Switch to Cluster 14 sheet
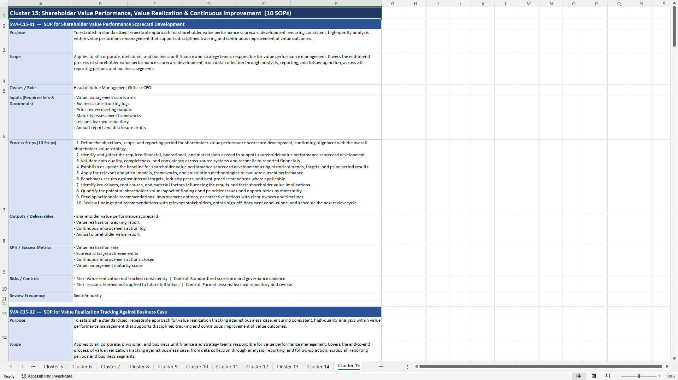 [318, 367]
